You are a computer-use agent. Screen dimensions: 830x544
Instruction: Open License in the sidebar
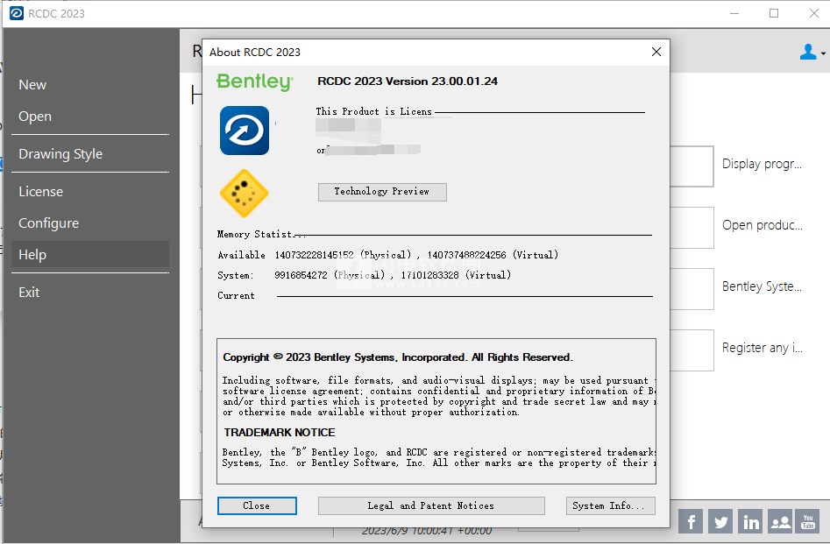coord(90,192)
